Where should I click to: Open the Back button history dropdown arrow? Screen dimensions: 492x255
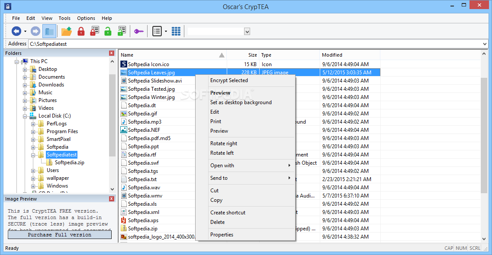click(26, 32)
